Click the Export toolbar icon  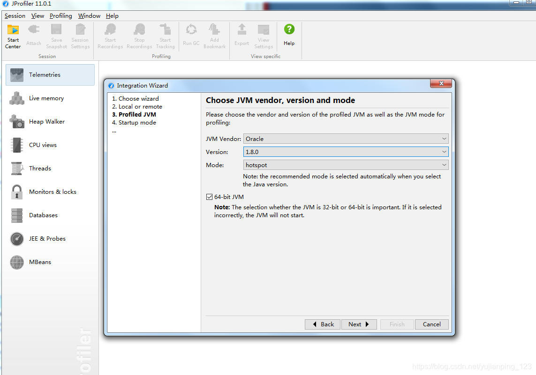tap(242, 29)
